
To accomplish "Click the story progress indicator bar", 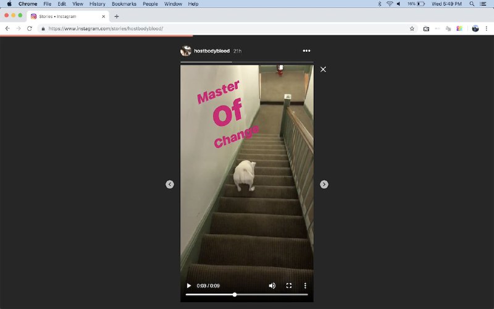I will click(x=246, y=62).
